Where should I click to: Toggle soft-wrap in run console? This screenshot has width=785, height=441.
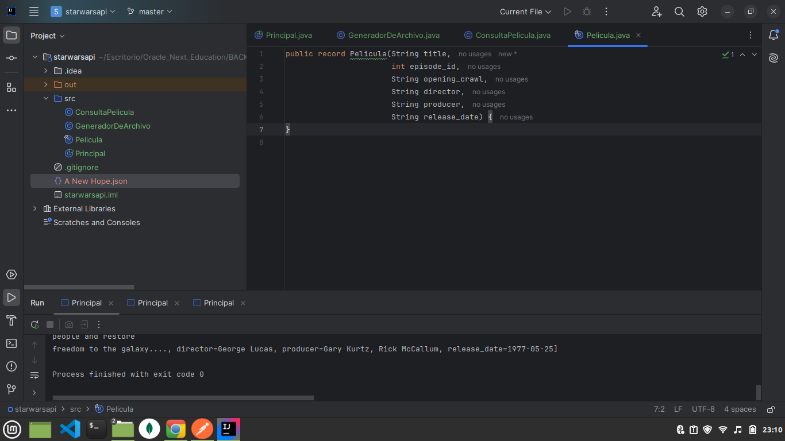34,376
